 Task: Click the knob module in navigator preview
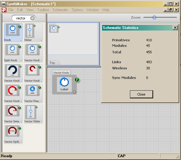pyautogui.click(x=54, y=29)
